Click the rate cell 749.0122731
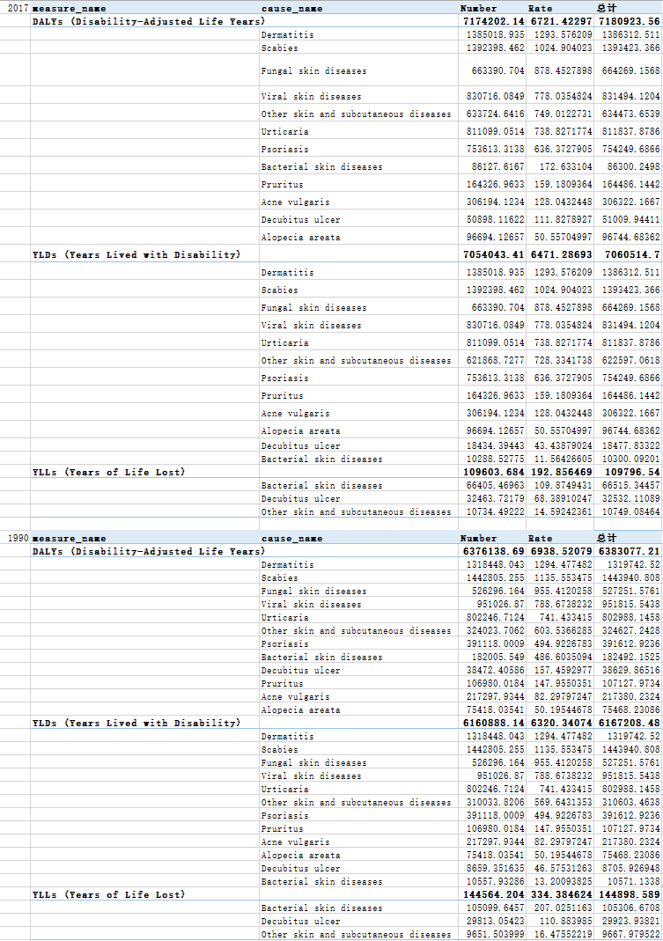This screenshot has height=941, width=663. click(563, 114)
